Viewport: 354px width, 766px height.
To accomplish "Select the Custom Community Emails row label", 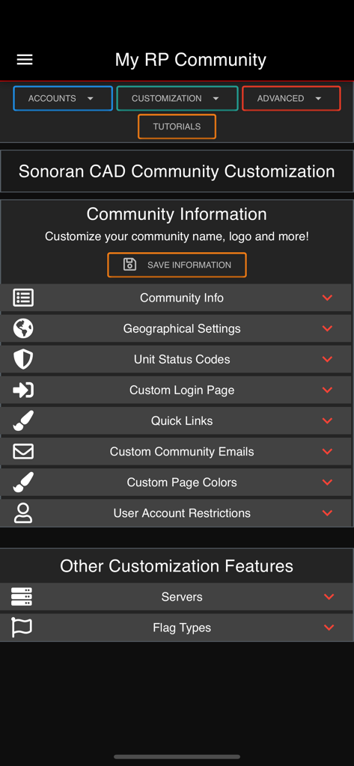I will click(x=182, y=451).
